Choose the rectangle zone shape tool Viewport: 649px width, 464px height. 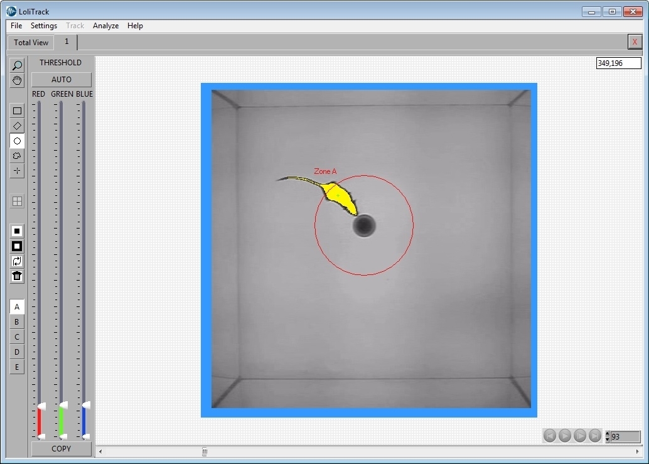point(17,111)
